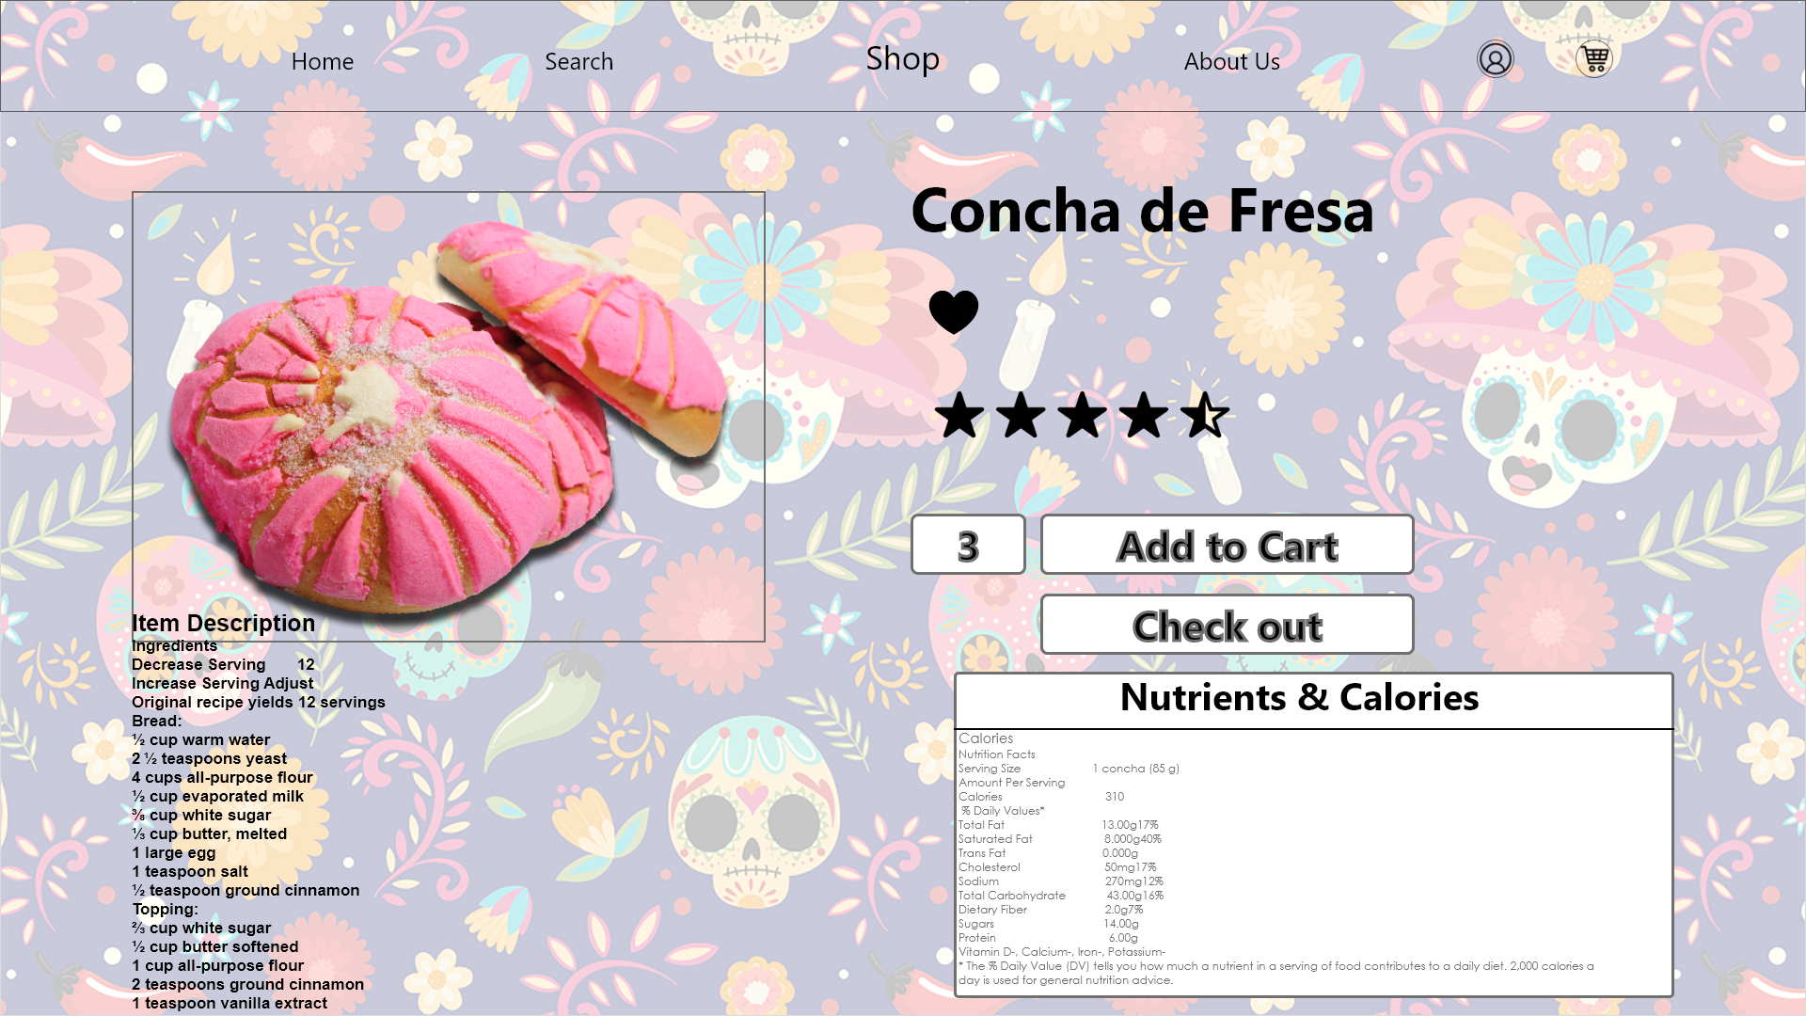Screen dimensions: 1806x1016
Task: Select the fourth rating star
Action: pyautogui.click(x=1144, y=415)
